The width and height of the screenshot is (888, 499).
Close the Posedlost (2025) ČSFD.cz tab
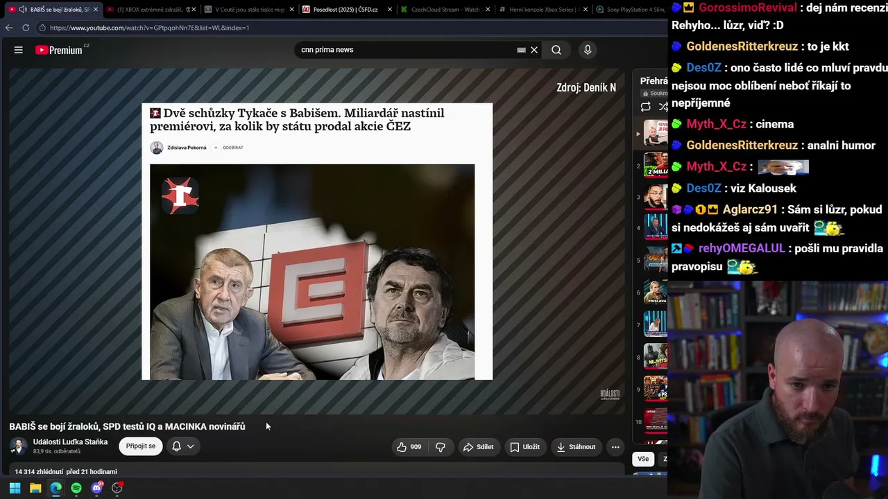tap(390, 10)
